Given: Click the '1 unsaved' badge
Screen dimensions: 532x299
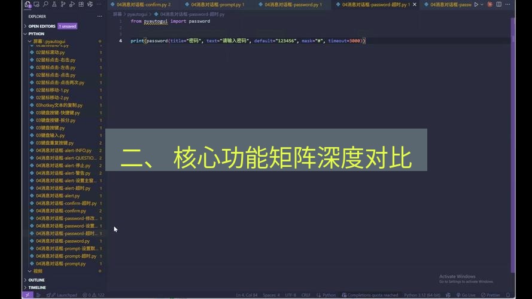Looking at the screenshot, I should [68, 26].
